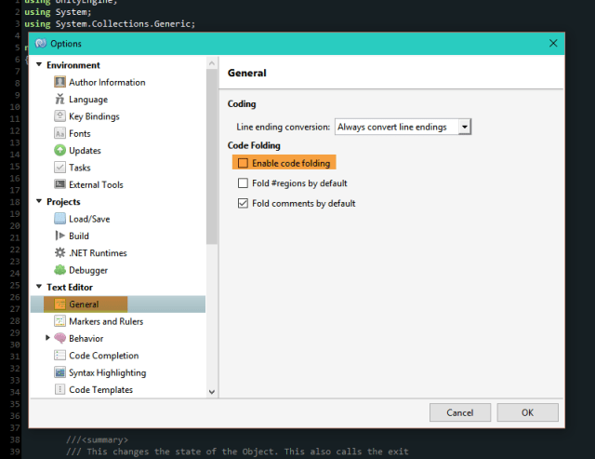Select the Build entry
Viewport: 595px width, 459px height.
point(79,236)
